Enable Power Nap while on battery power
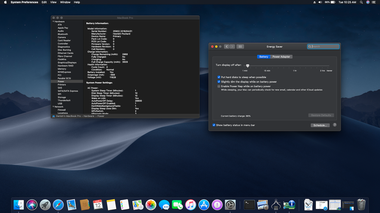Image resolution: width=380 pixels, height=213 pixels. pyautogui.click(x=219, y=86)
